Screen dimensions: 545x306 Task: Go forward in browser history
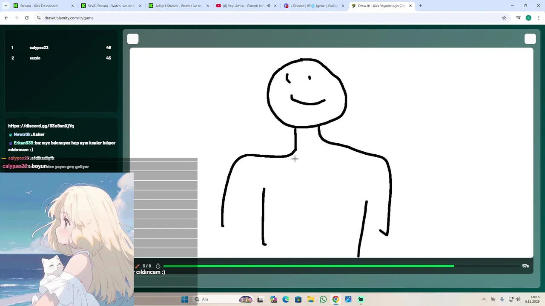point(16,18)
